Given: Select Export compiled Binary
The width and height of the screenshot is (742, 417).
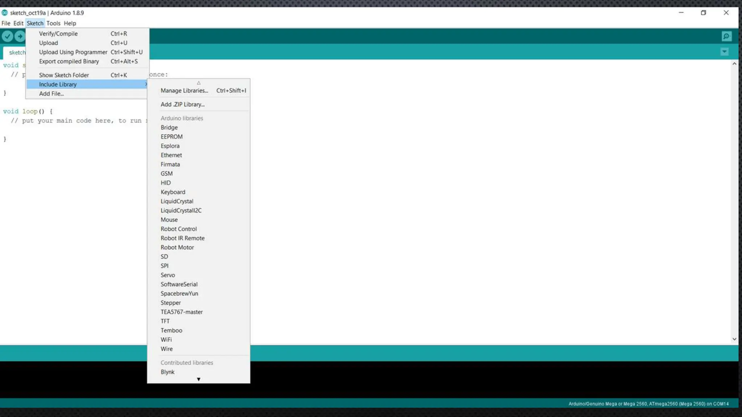Looking at the screenshot, I should pyautogui.click(x=87, y=62).
